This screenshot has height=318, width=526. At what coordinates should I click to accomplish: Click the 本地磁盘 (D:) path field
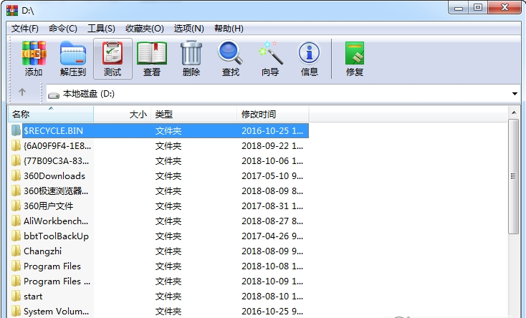point(283,94)
